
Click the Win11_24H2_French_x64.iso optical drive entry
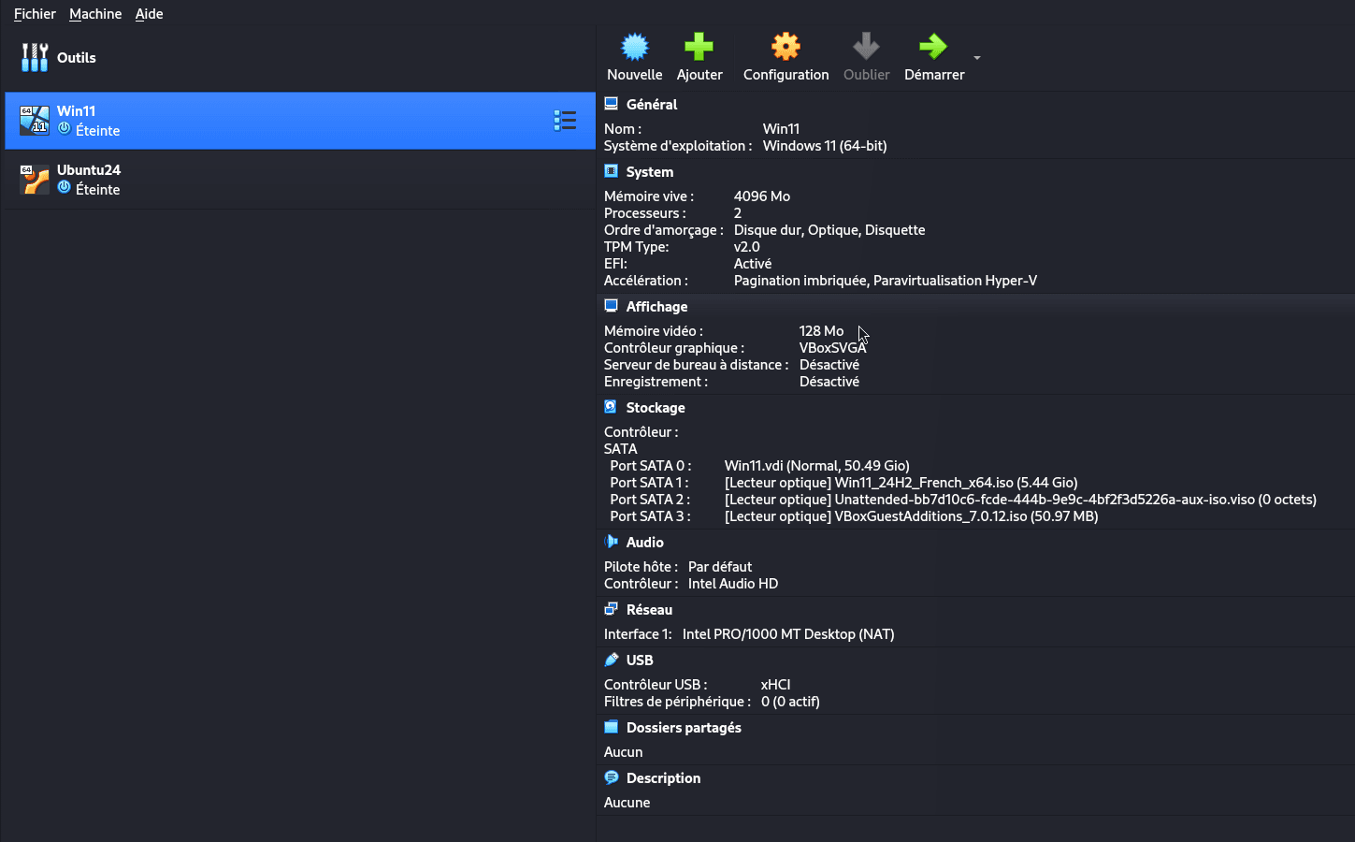[x=901, y=483]
